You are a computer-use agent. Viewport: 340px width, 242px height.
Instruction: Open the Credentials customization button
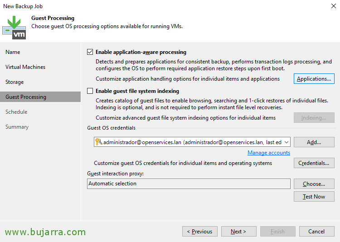(x=314, y=163)
